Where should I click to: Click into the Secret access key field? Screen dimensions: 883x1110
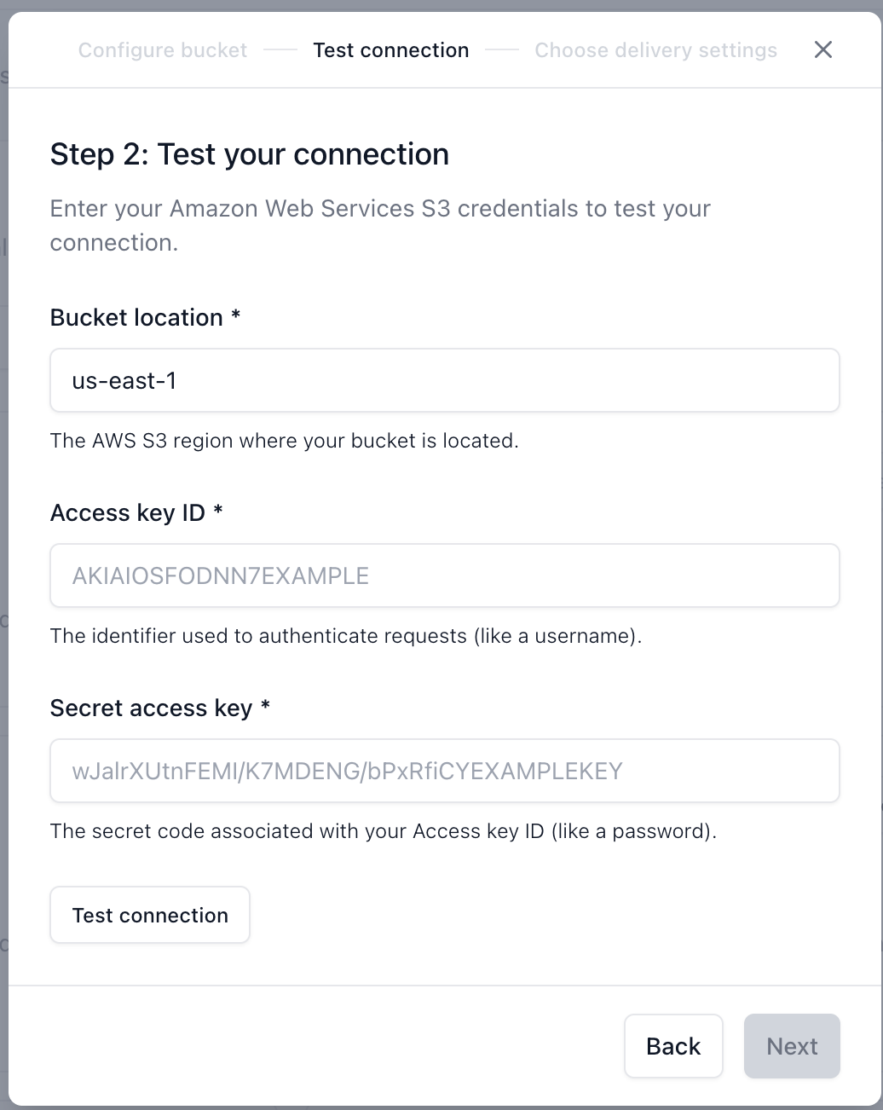(x=444, y=771)
